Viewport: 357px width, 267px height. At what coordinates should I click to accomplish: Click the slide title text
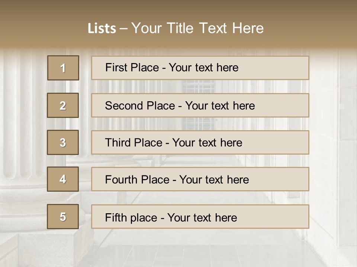(x=176, y=28)
